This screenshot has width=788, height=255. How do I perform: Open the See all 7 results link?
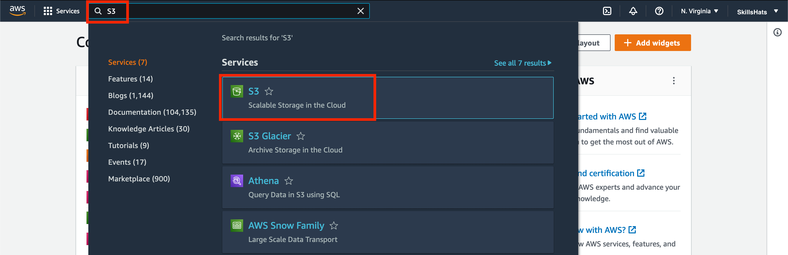tap(522, 63)
